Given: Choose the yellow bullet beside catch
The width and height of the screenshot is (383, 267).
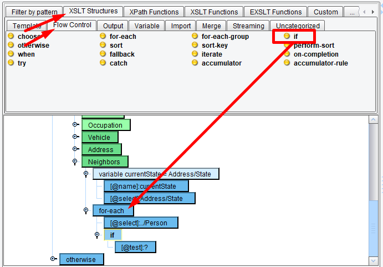Looking at the screenshot, I should tap(103, 63).
